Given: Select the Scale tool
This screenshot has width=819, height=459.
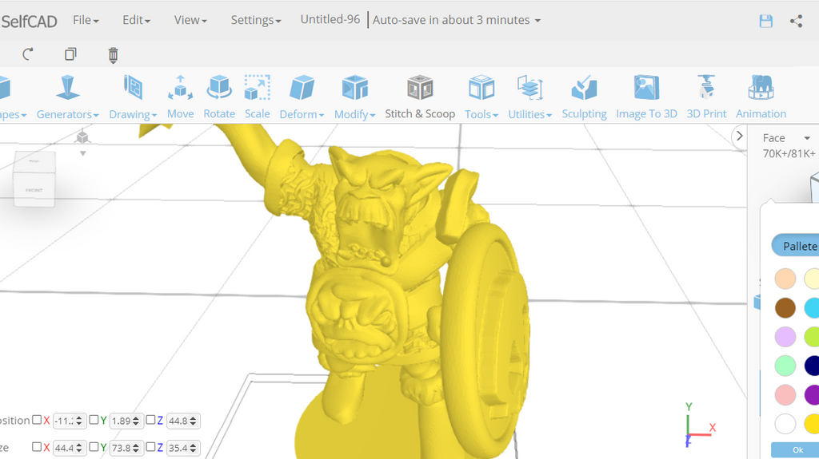Looking at the screenshot, I should pyautogui.click(x=257, y=97).
